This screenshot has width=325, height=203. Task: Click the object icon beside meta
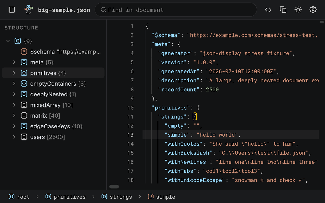click(x=24, y=62)
